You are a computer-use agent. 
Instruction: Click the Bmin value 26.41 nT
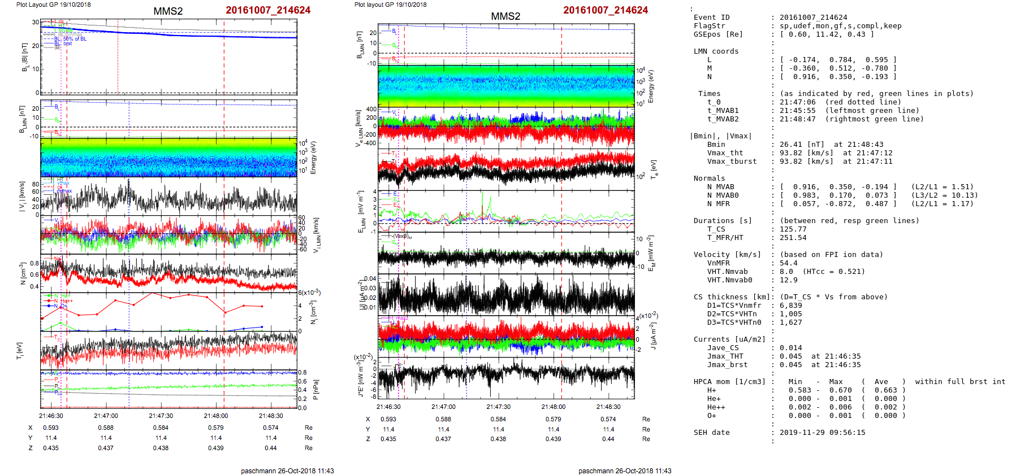(x=792, y=145)
